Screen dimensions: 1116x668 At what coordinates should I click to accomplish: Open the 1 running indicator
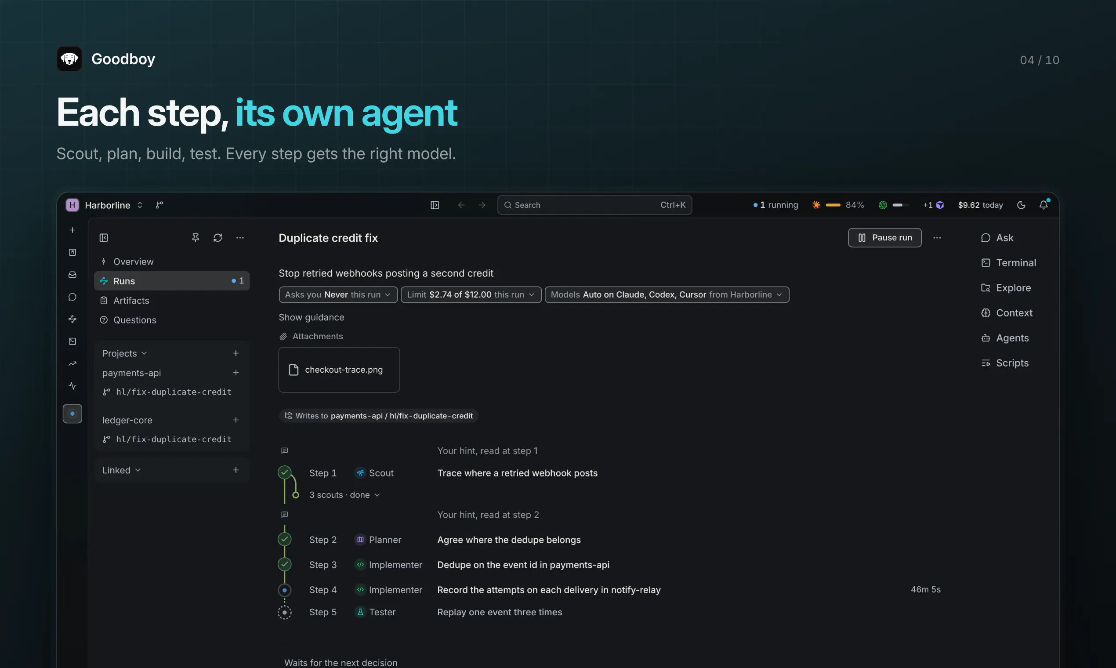776,205
